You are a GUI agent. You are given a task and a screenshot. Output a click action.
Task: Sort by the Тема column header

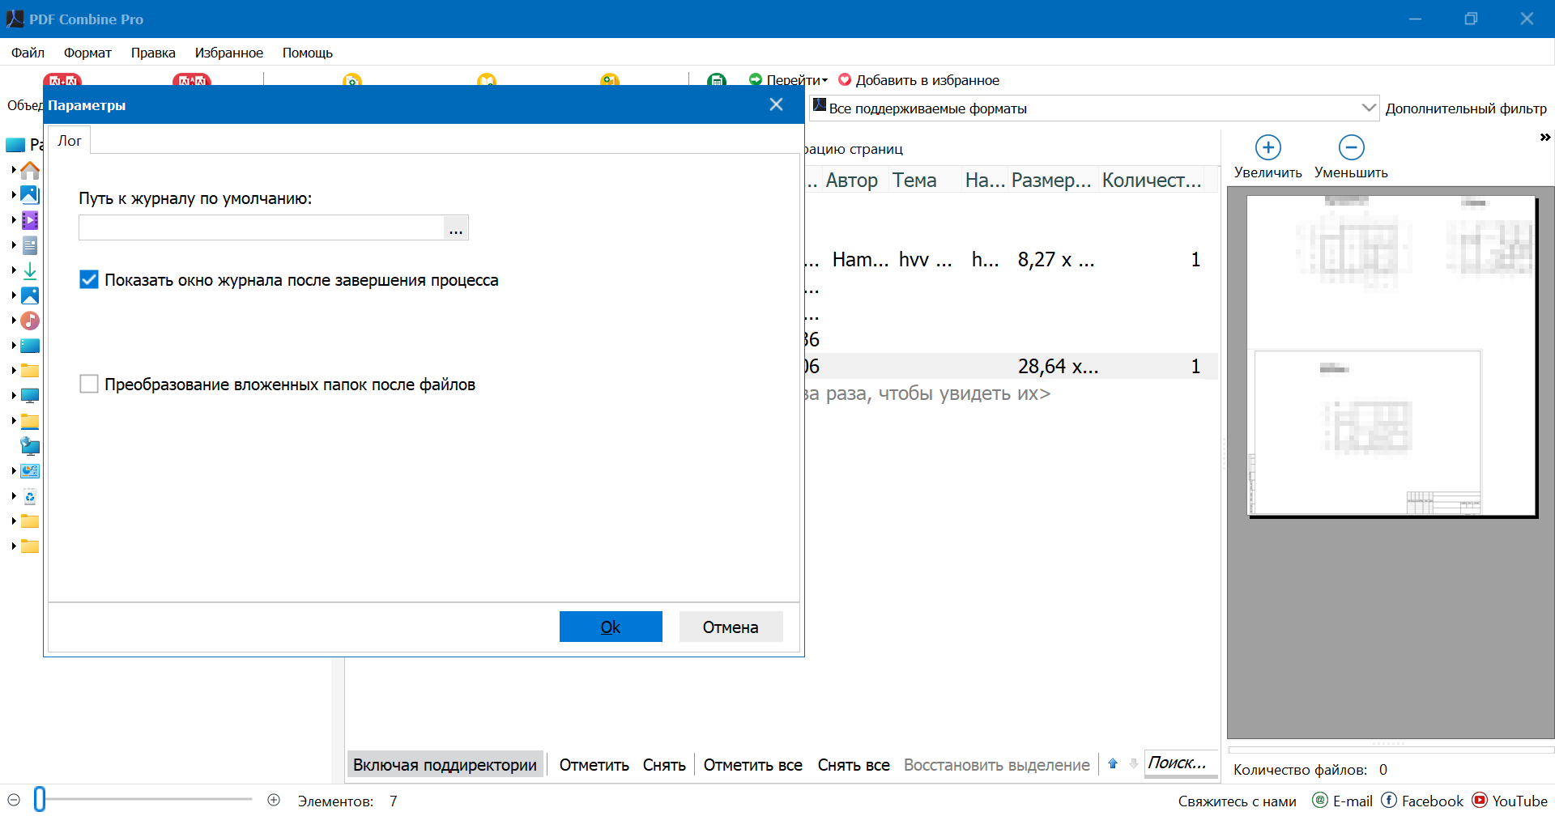coord(914,180)
